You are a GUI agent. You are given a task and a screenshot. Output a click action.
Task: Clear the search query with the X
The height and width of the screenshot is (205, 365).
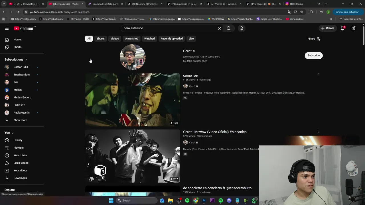pyautogui.click(x=220, y=28)
